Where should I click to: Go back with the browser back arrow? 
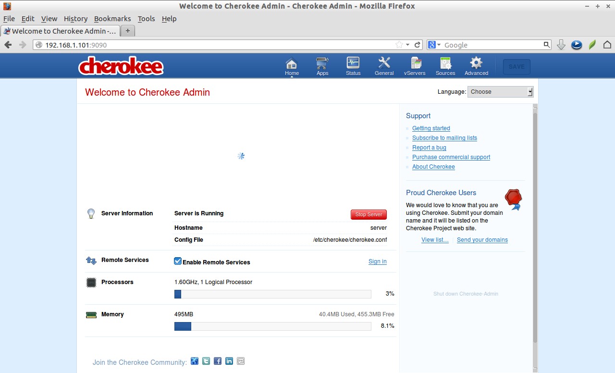point(8,45)
